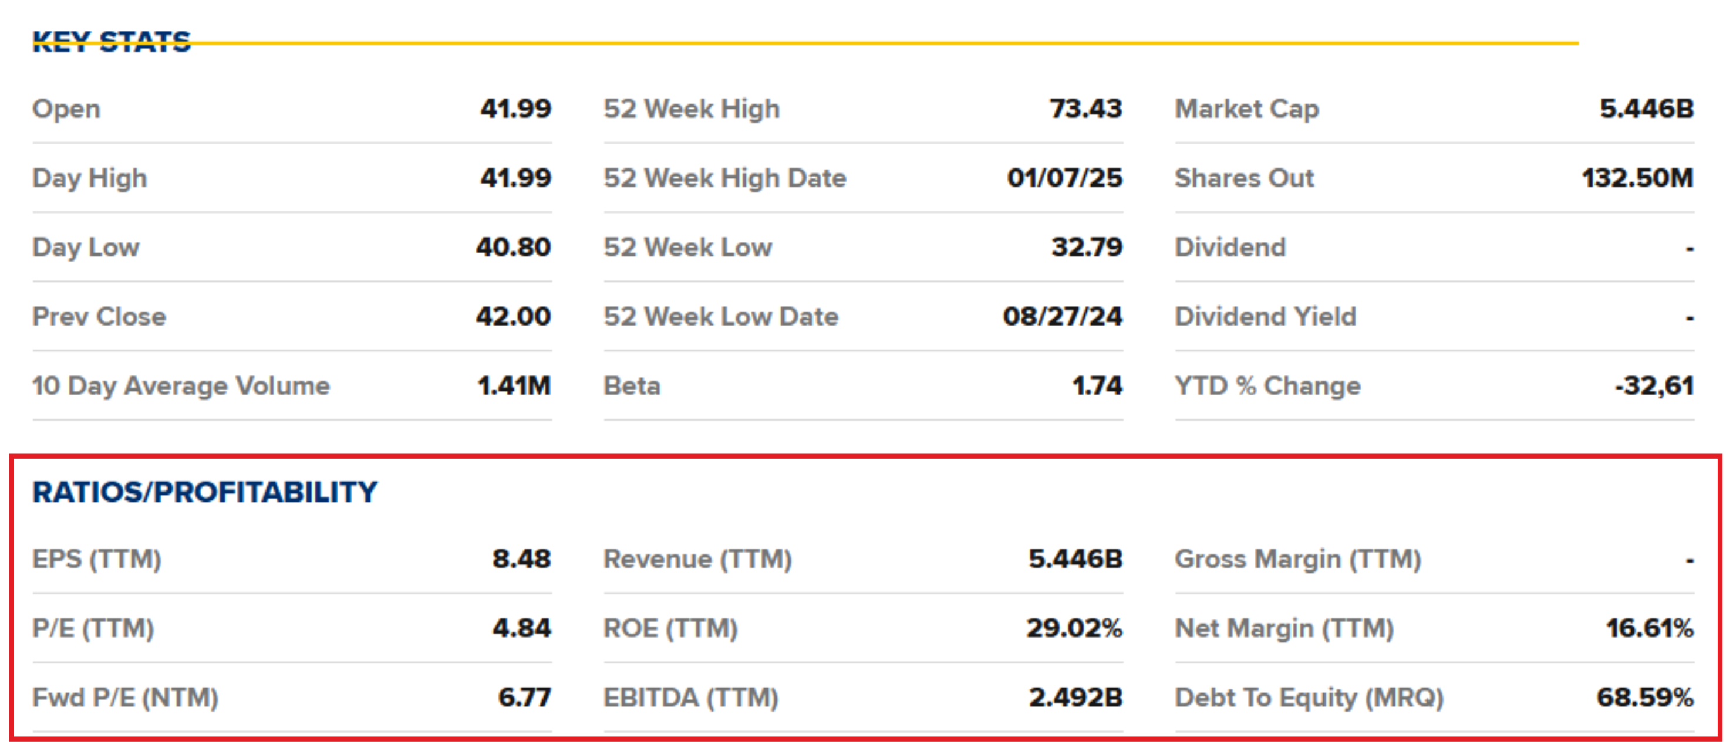Click the ROE (TTM) value 29.02%
The height and width of the screenshot is (755, 1733).
coord(1074,629)
